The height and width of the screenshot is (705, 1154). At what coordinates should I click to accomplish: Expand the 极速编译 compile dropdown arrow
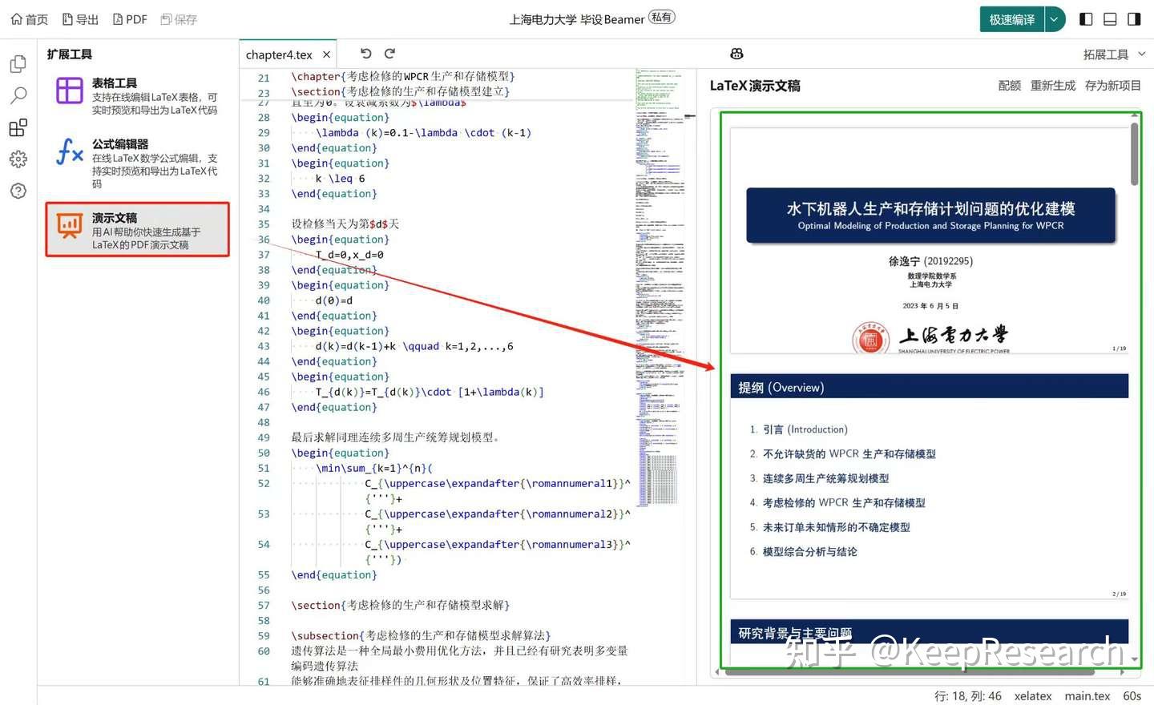[1053, 18]
